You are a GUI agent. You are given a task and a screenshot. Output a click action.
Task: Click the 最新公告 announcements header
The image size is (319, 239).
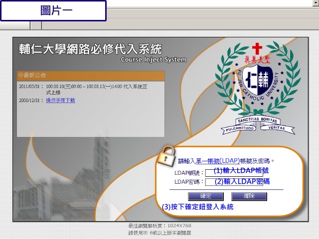tap(91, 76)
